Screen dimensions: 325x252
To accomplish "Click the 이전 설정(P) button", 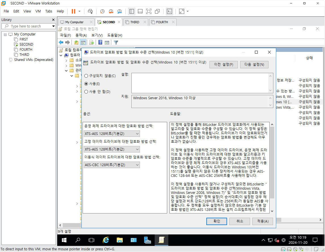I will pos(223,65).
